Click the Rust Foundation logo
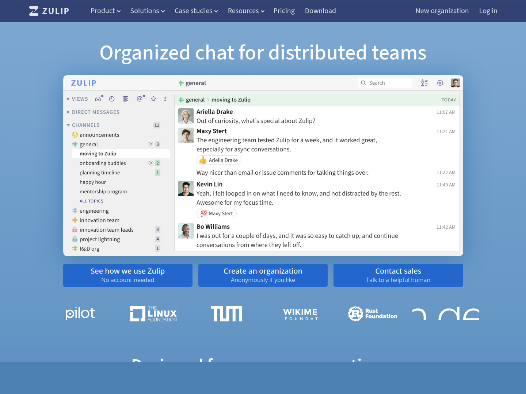 tap(373, 314)
